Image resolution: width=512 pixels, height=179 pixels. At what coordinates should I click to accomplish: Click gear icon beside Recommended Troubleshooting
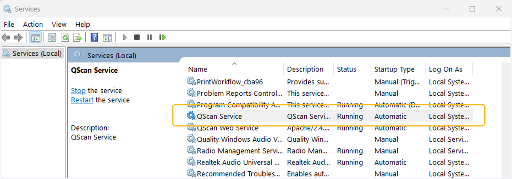pos(191,173)
